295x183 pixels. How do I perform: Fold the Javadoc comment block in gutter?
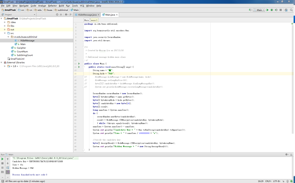(83, 47)
